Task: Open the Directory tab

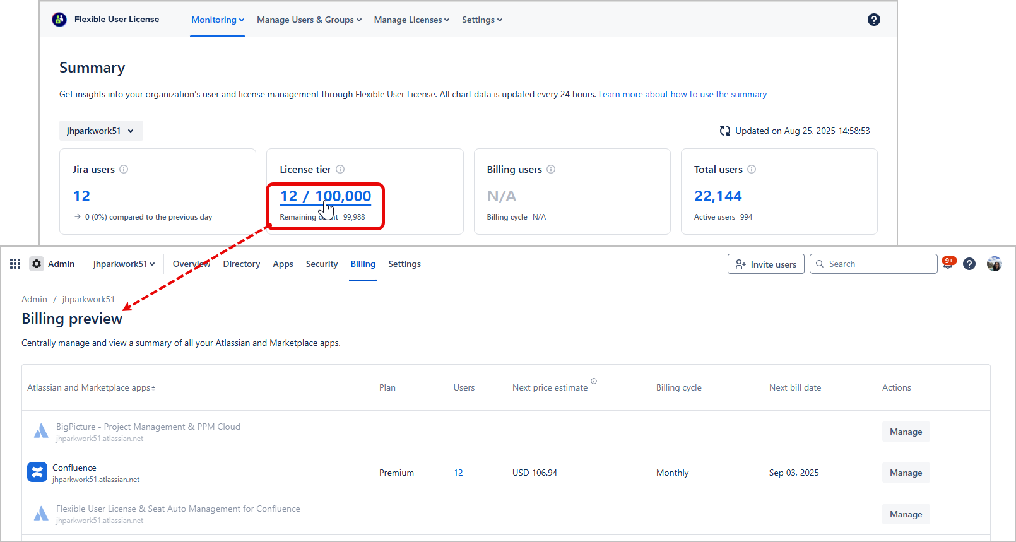Action: tap(241, 264)
